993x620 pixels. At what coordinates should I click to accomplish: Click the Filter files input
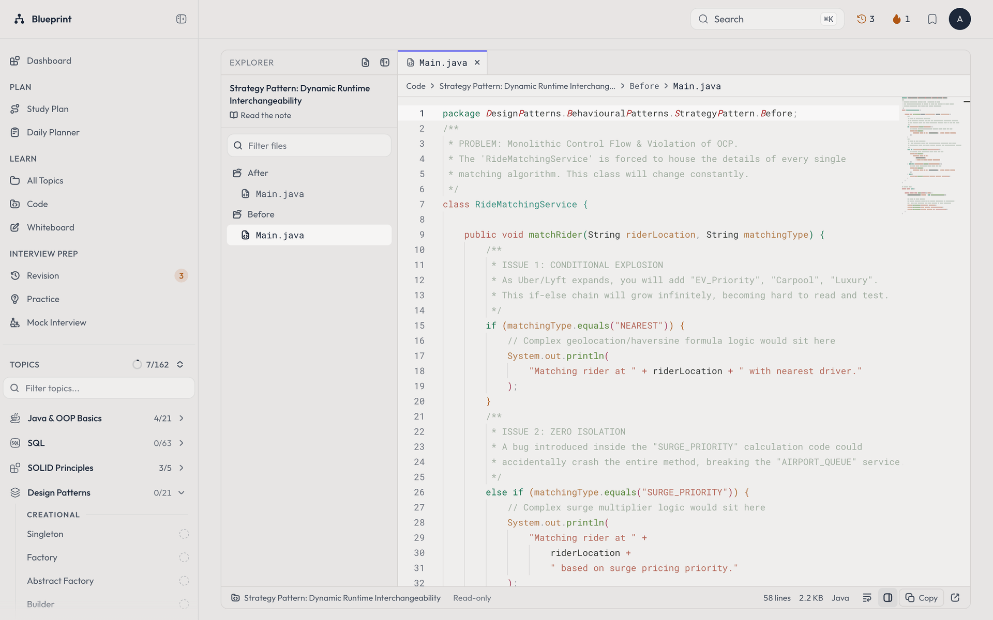coord(309,146)
